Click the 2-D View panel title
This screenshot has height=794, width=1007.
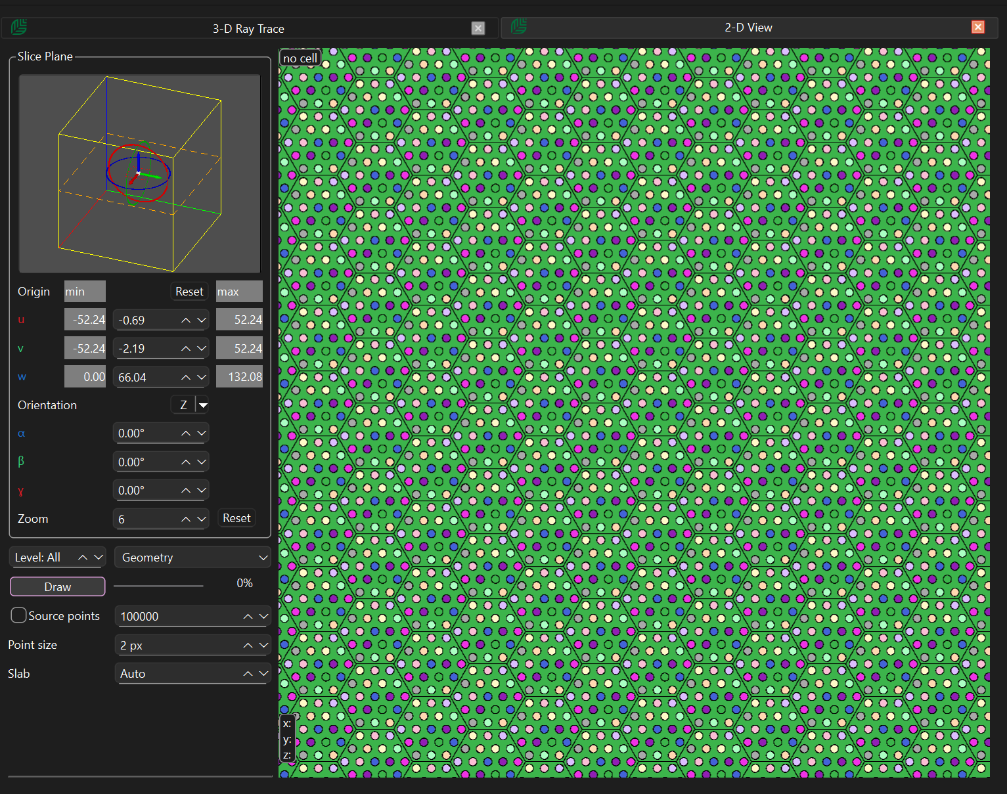click(x=748, y=28)
